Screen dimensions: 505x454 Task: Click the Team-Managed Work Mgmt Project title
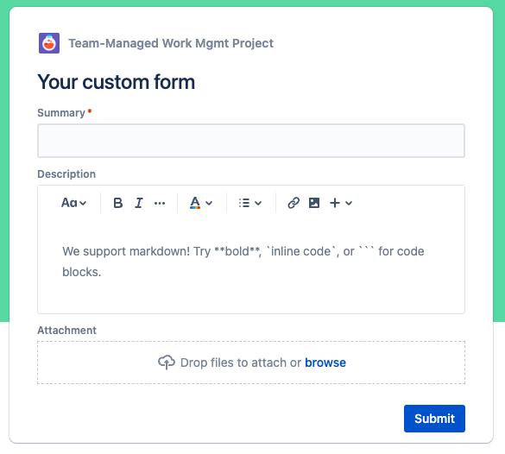[171, 43]
